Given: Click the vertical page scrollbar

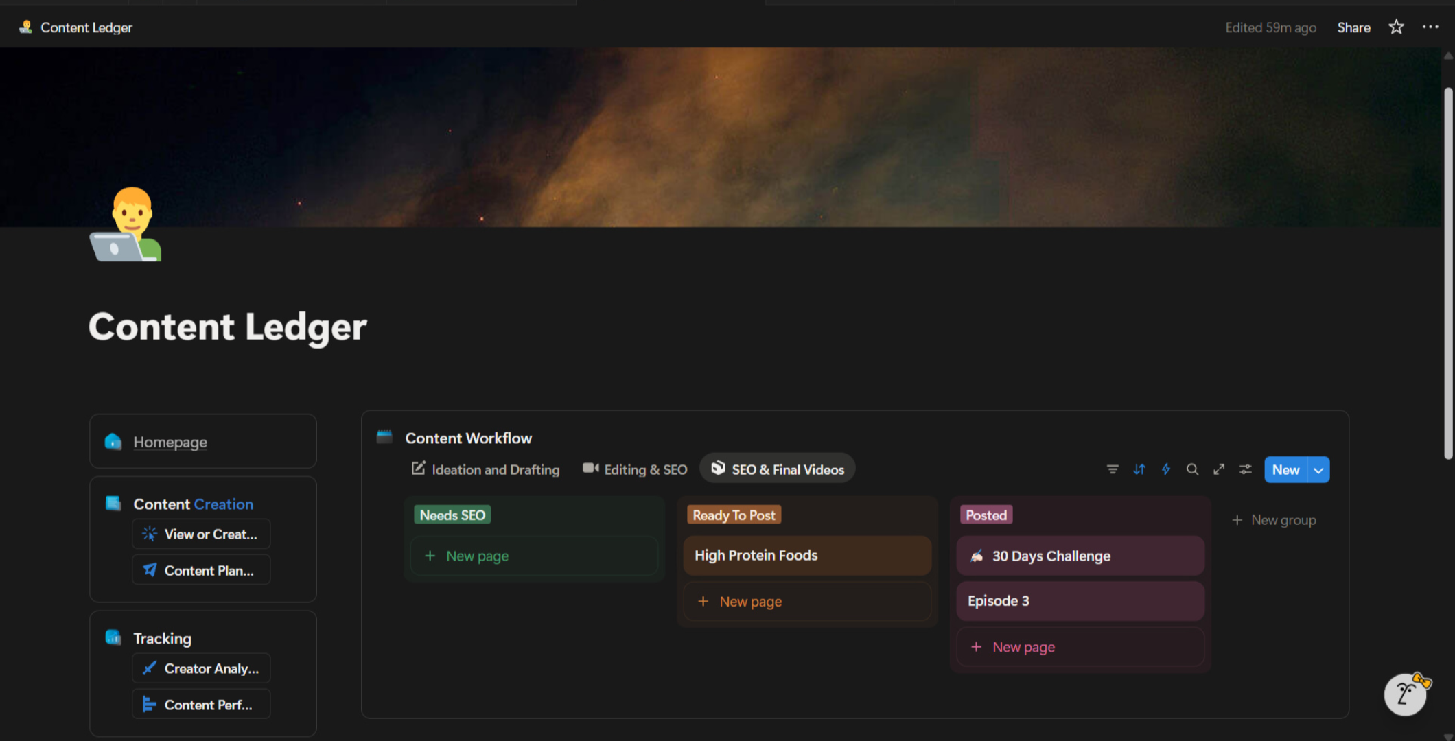Looking at the screenshot, I should tap(1448, 274).
